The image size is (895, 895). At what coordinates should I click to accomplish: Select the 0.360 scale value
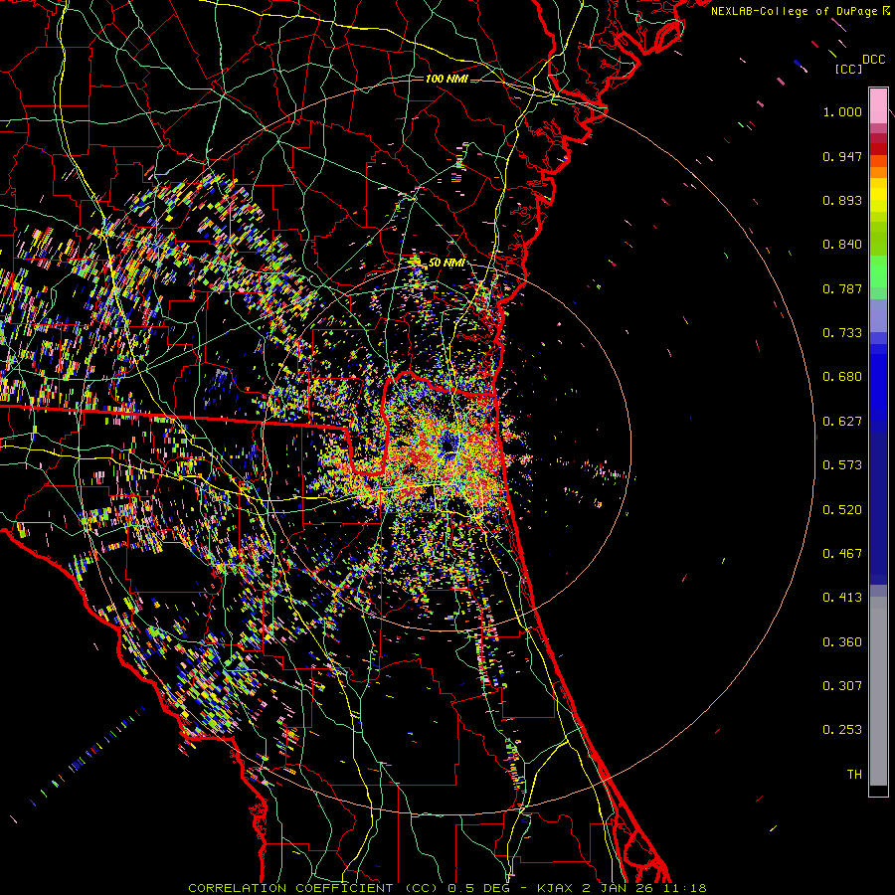(842, 642)
